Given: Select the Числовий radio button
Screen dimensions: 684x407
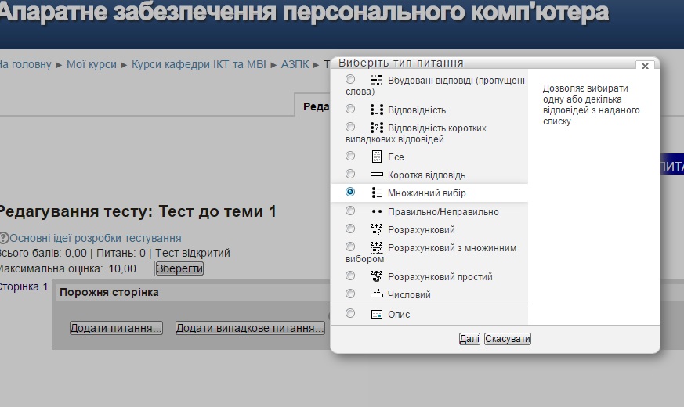Looking at the screenshot, I should click(x=350, y=294).
